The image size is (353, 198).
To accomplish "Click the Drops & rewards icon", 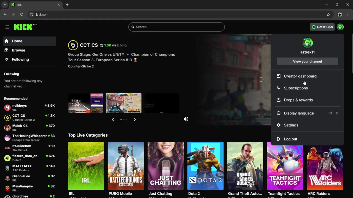I will pos(279,100).
